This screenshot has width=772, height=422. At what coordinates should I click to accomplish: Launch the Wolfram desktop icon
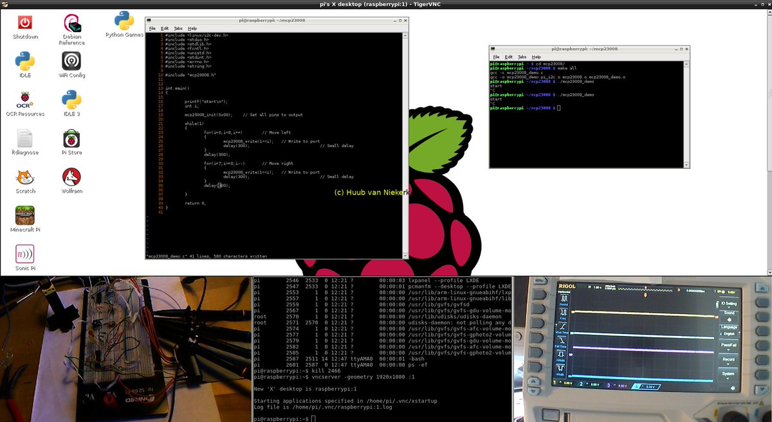pos(71,179)
